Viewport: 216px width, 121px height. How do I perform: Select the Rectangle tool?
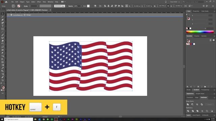[2, 29]
